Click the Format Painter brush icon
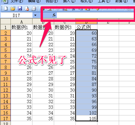This screenshot has width=135, height=125. pos(97,9)
